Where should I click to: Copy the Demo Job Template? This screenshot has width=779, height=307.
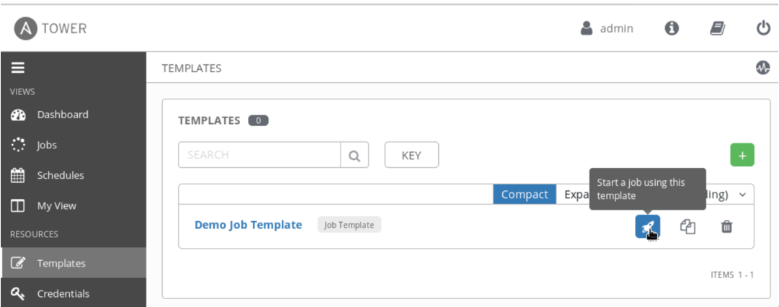pos(687,226)
